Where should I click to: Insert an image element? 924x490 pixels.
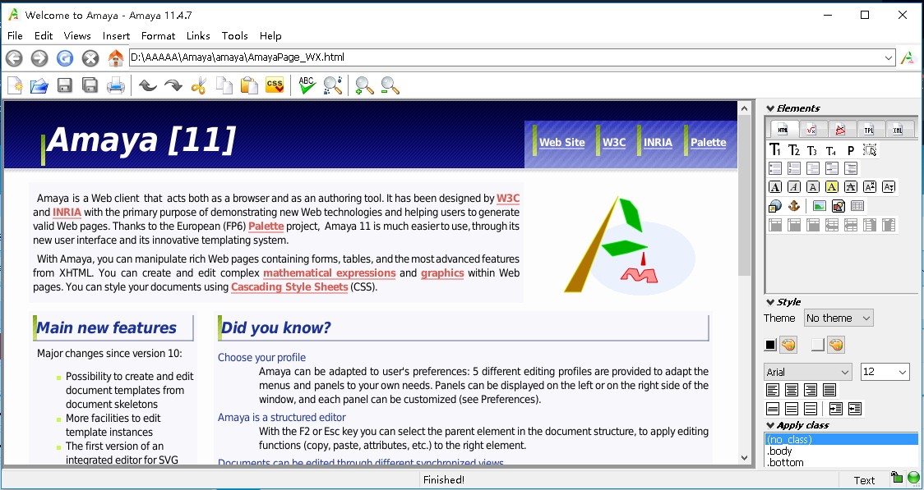(x=819, y=206)
